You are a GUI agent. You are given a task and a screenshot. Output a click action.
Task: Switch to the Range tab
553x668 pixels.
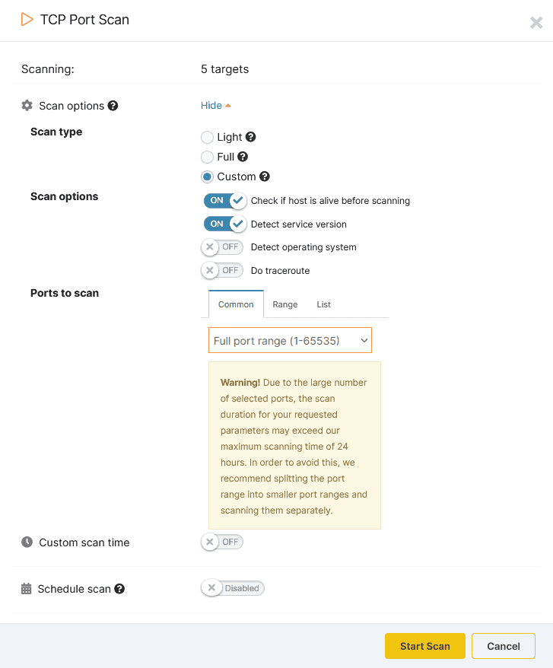pyautogui.click(x=284, y=304)
